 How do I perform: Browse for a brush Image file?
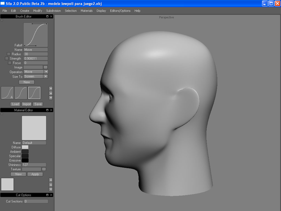click(46, 67)
